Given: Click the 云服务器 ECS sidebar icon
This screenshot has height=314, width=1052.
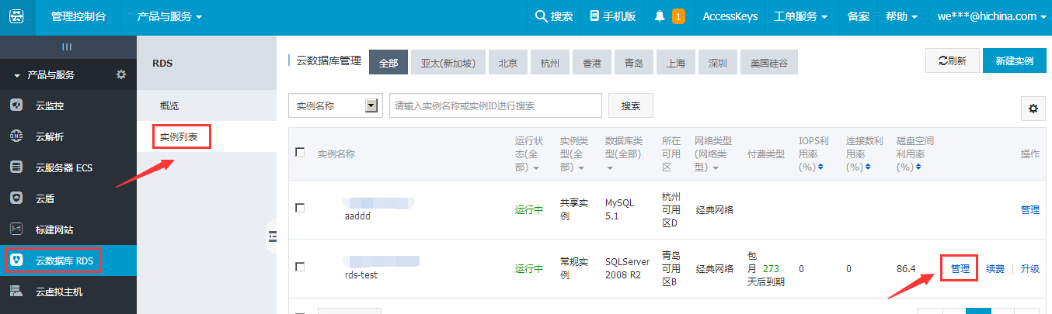Looking at the screenshot, I should tap(16, 167).
